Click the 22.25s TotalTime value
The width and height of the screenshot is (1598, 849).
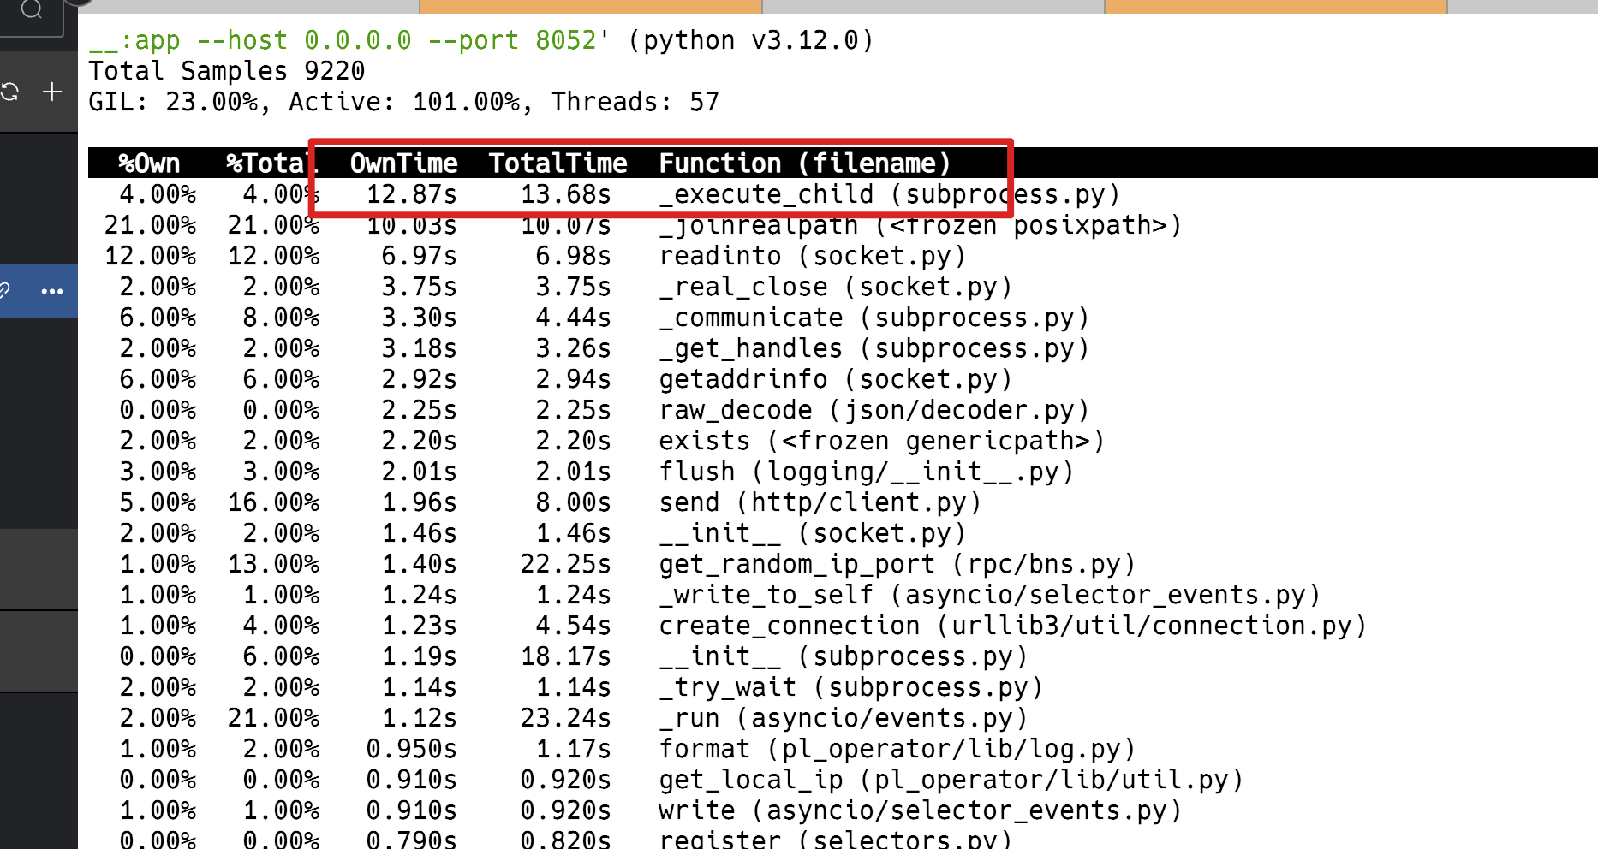(x=565, y=564)
